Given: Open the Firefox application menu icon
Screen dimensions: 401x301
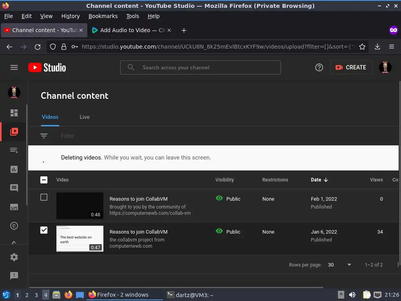Looking at the screenshot, I should coord(392,47).
